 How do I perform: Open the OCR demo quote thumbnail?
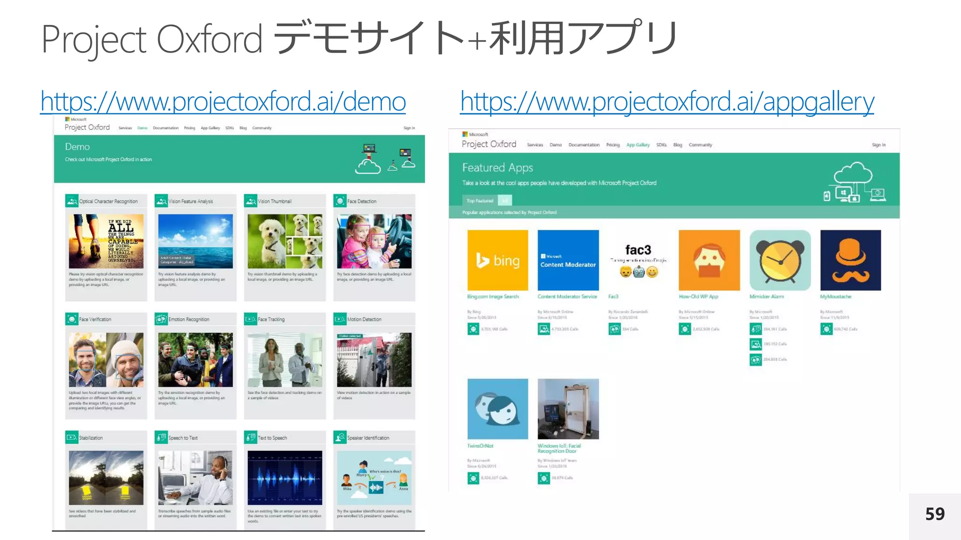pyautogui.click(x=106, y=241)
